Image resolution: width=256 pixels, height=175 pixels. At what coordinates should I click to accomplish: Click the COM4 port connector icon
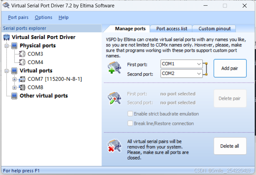(x=22, y=62)
